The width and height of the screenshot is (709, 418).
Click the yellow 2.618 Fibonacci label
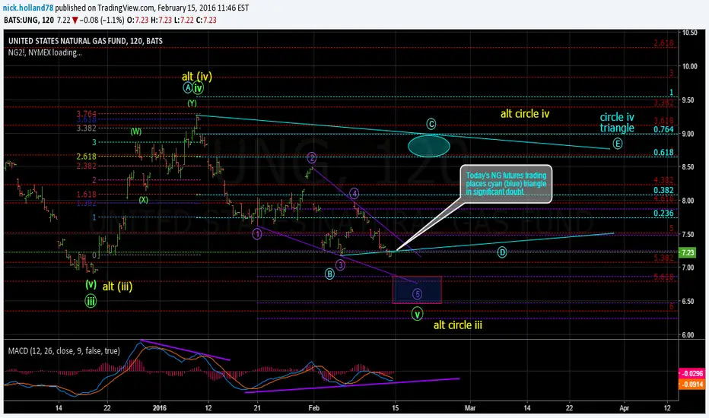87,157
